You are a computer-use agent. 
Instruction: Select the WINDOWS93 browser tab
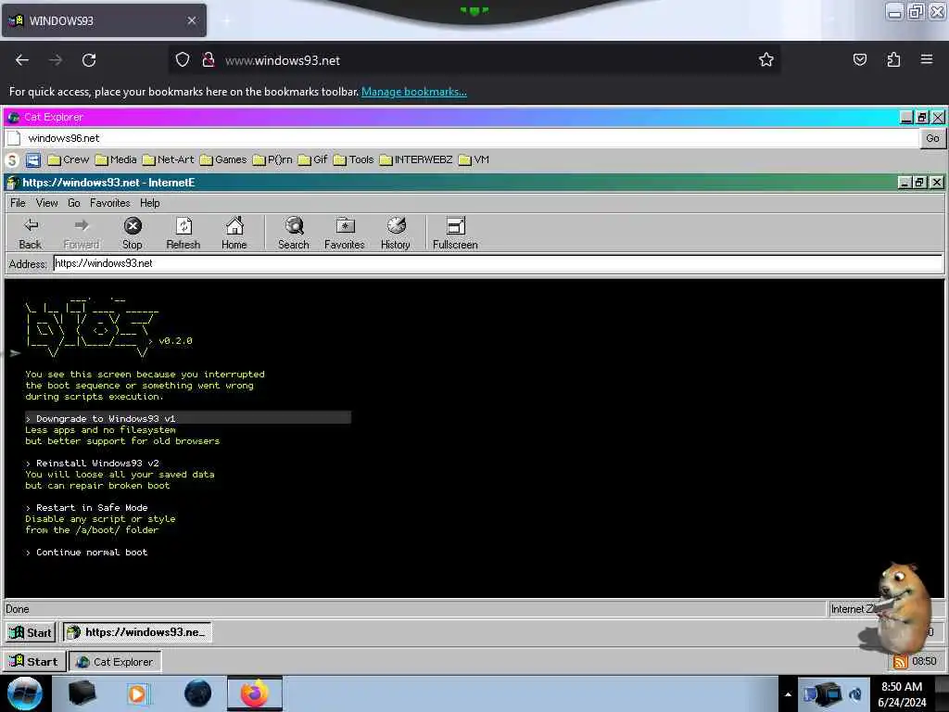click(x=104, y=20)
